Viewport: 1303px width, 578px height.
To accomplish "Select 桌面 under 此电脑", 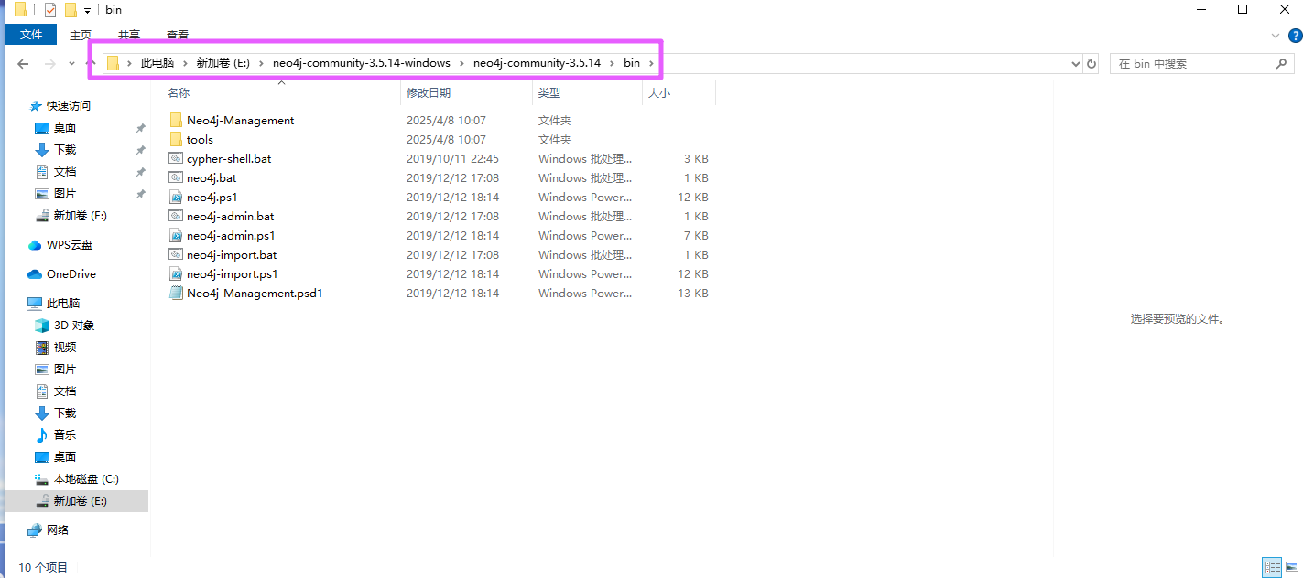I will click(64, 457).
